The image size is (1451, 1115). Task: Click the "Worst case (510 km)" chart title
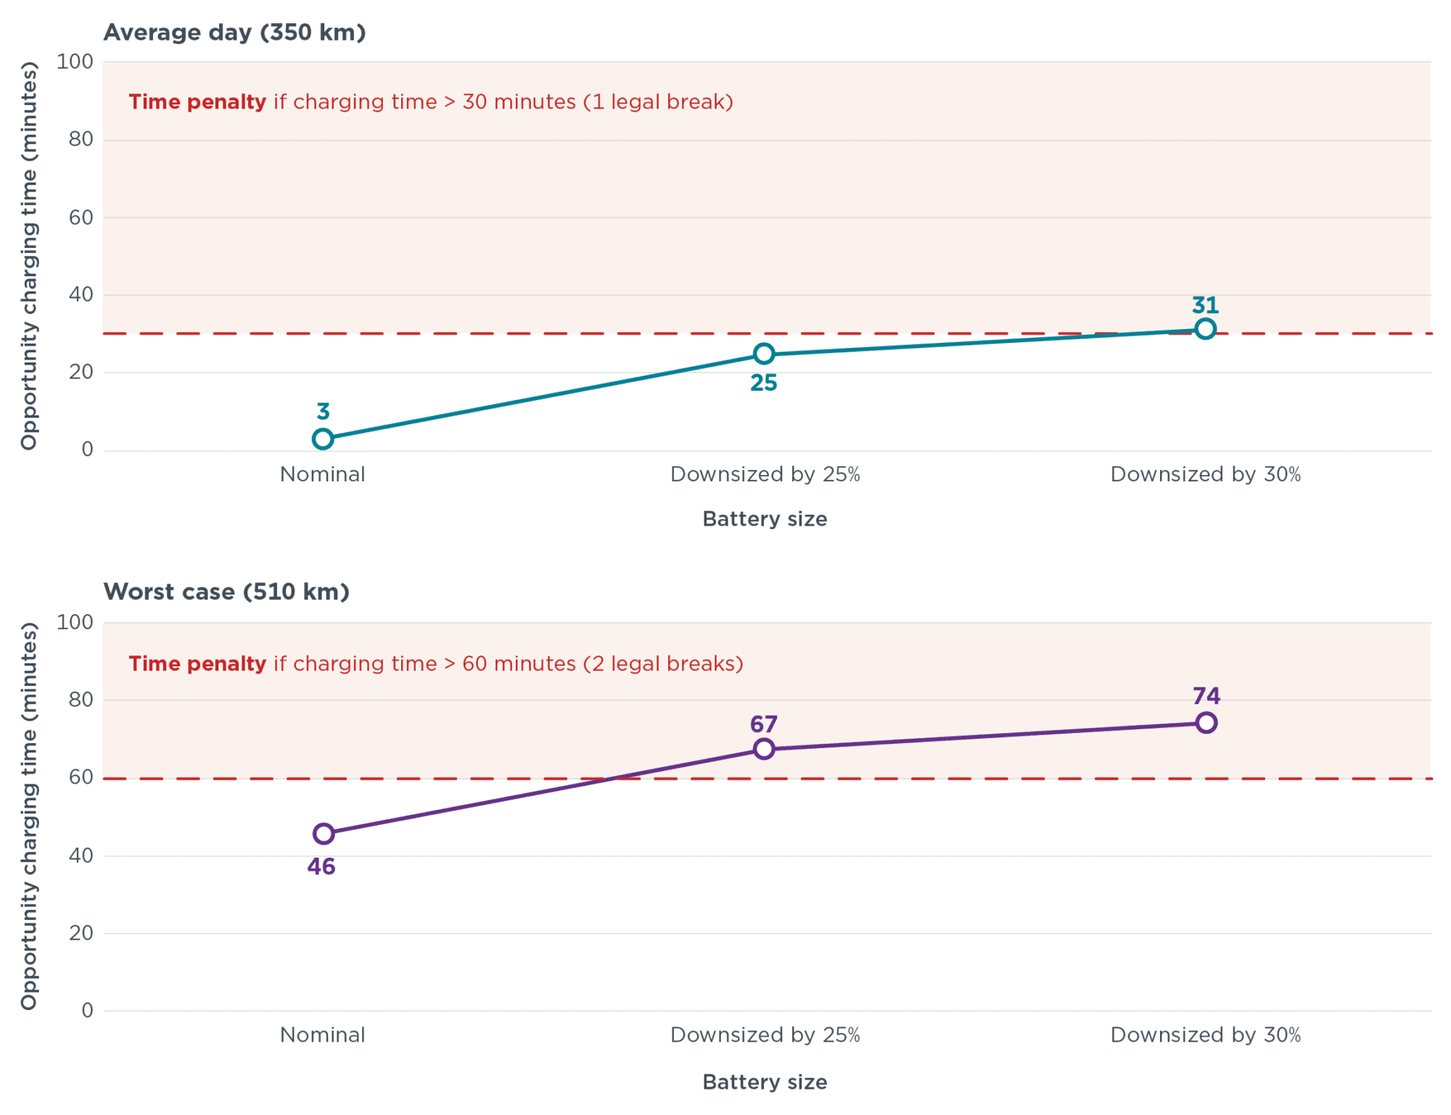(226, 592)
